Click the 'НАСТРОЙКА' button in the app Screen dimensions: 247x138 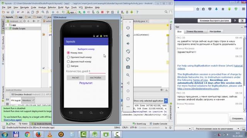tap(95, 77)
